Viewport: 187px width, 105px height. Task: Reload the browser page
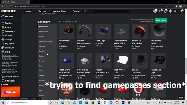point(11,6)
